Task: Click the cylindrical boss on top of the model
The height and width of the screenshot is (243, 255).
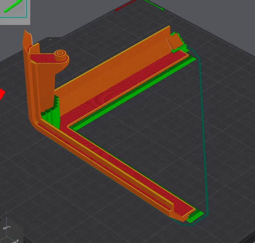Action: point(60,54)
